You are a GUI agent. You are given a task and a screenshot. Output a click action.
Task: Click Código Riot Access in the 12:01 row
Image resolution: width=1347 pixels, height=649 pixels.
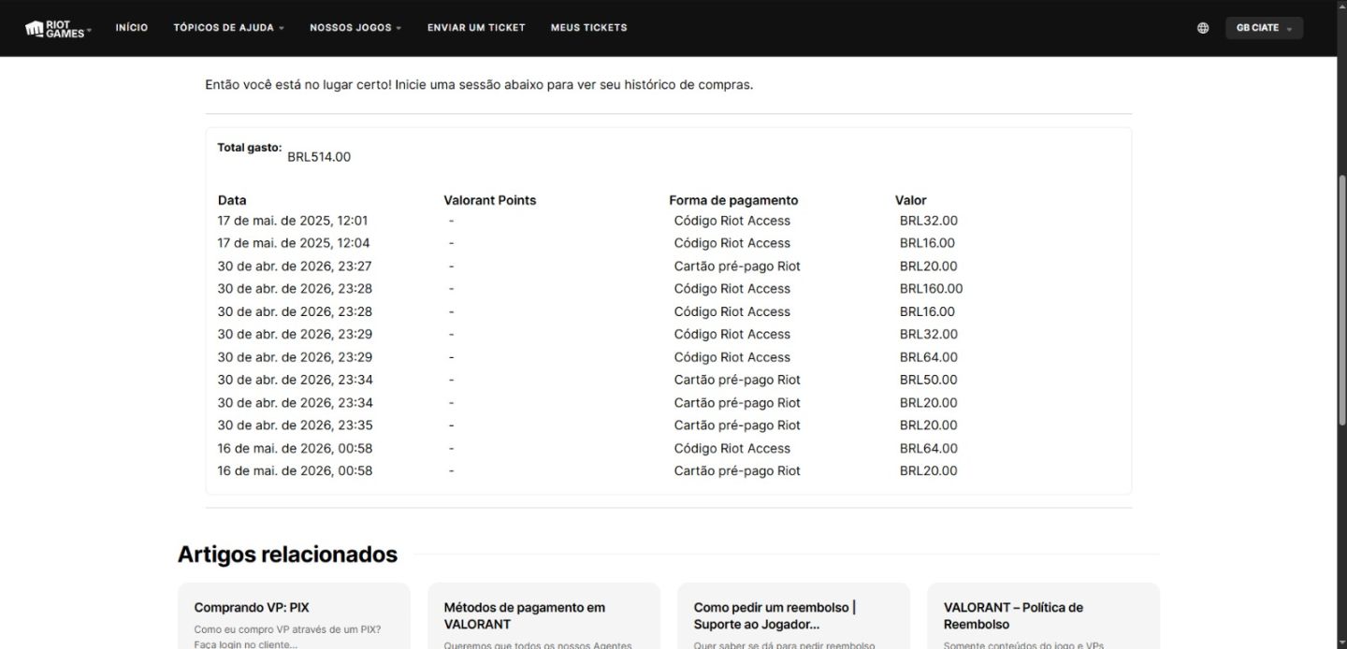732,221
